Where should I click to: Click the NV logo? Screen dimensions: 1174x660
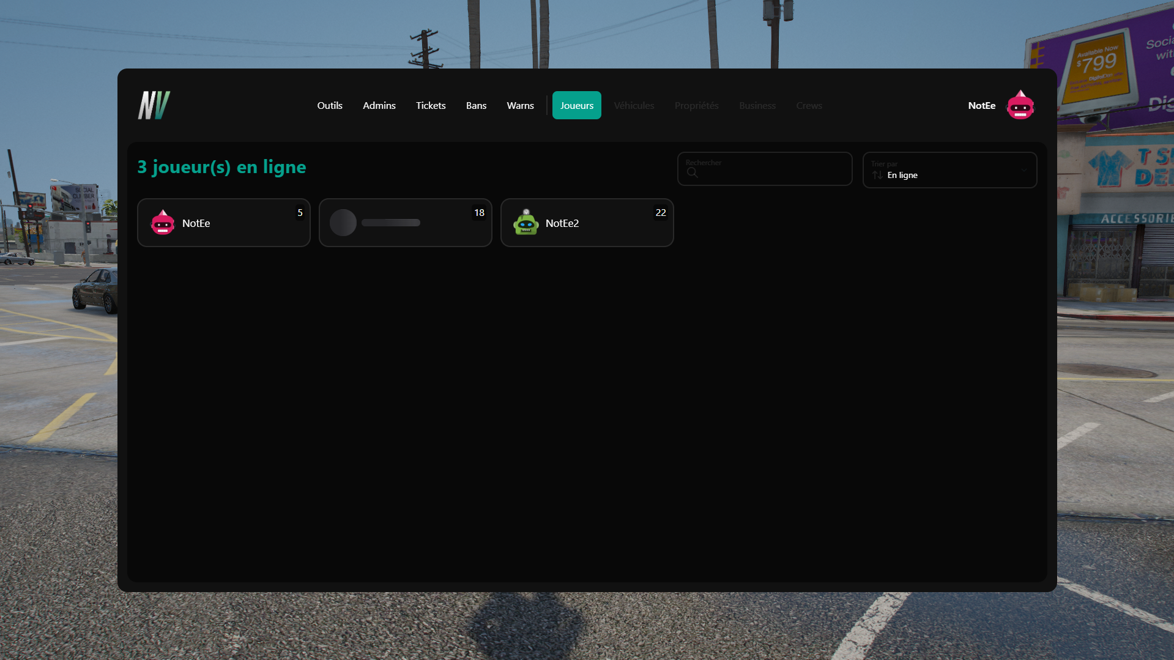(153, 105)
